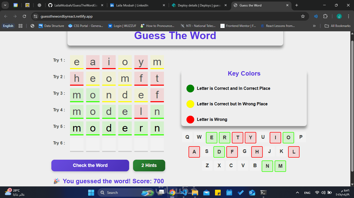The height and width of the screenshot is (198, 354).
Task: Open the tab search dropdown arrow
Action: tap(5, 5)
